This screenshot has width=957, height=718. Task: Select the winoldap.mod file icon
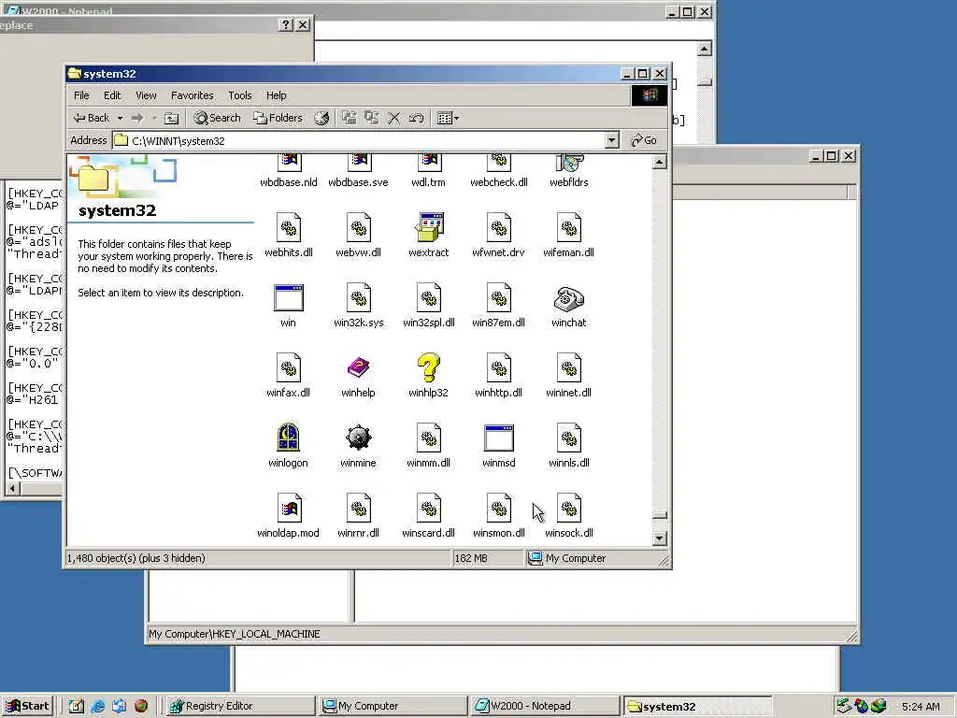coord(289,508)
